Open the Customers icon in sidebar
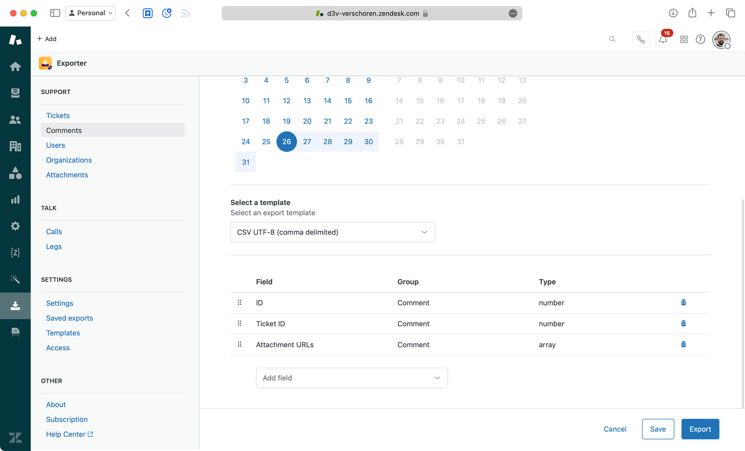Viewport: 745px width, 451px height. tap(15, 119)
